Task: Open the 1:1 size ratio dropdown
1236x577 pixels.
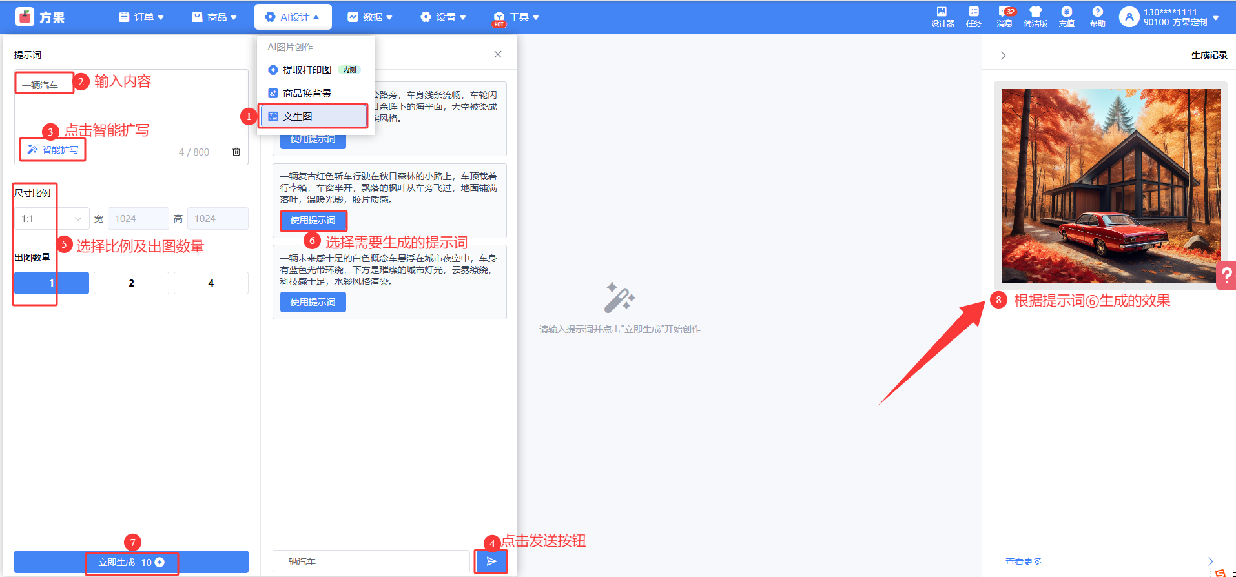Action: coord(52,219)
